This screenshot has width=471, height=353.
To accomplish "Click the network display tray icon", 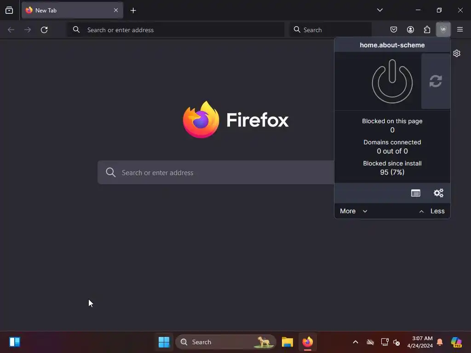I will pos(385,342).
